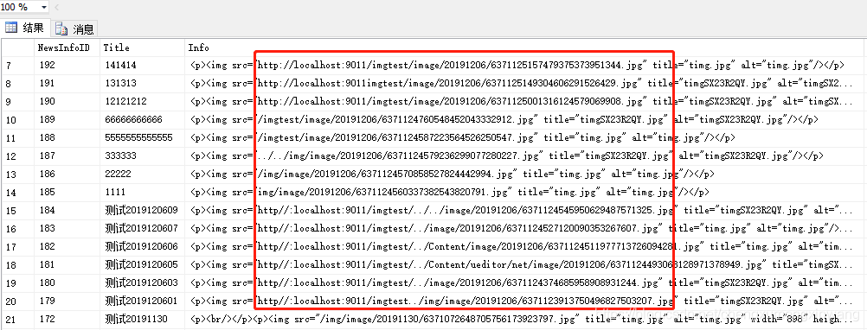Screen dimensions: 867x330
Task: Click NewsInfoID cell 181
Action: click(67, 265)
